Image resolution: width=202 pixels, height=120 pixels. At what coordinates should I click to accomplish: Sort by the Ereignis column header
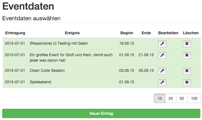point(72,33)
